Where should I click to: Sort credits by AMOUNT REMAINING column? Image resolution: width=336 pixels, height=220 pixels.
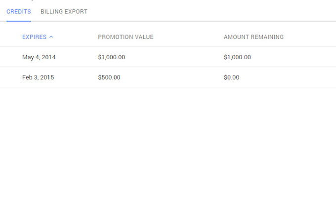pyautogui.click(x=253, y=37)
